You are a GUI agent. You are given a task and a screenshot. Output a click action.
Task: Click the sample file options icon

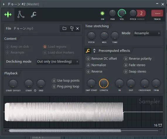click(x=72, y=28)
